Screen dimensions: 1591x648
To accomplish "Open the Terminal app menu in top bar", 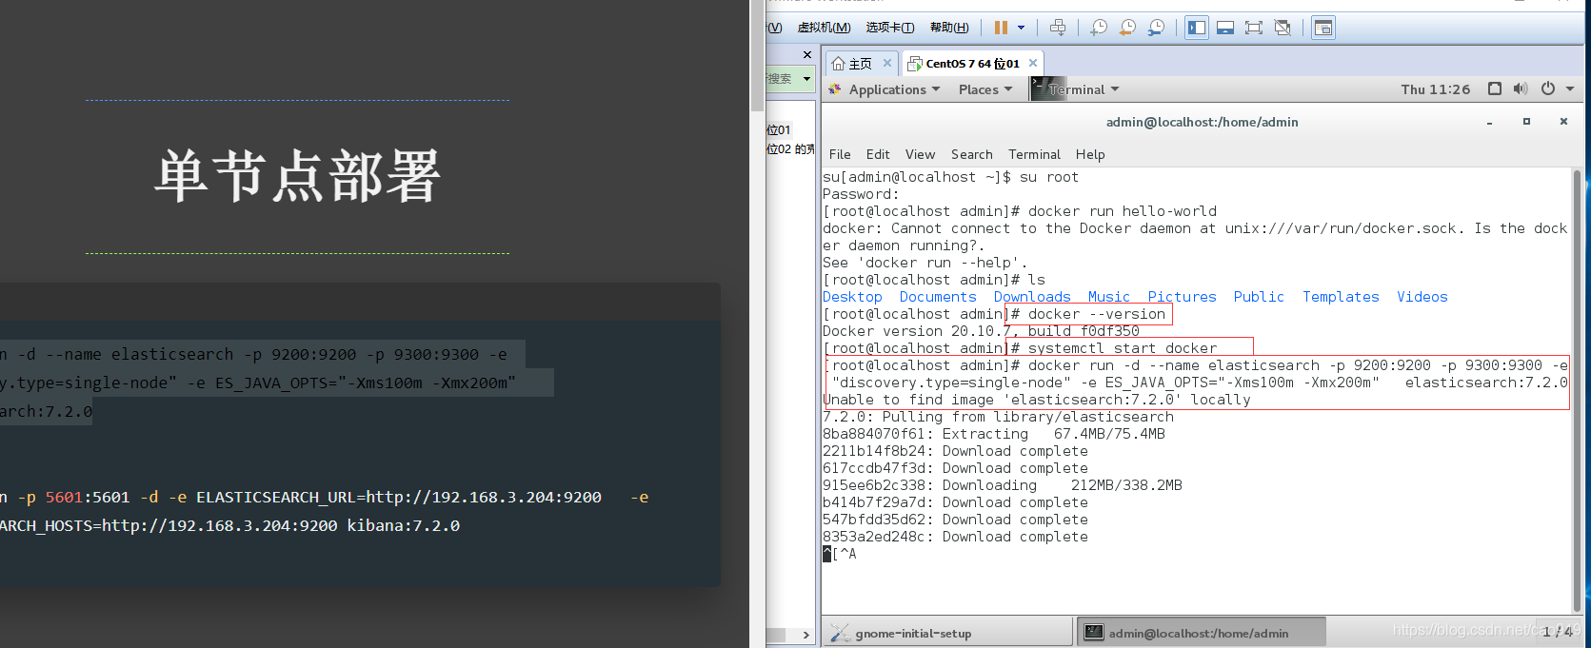I will coord(1076,89).
